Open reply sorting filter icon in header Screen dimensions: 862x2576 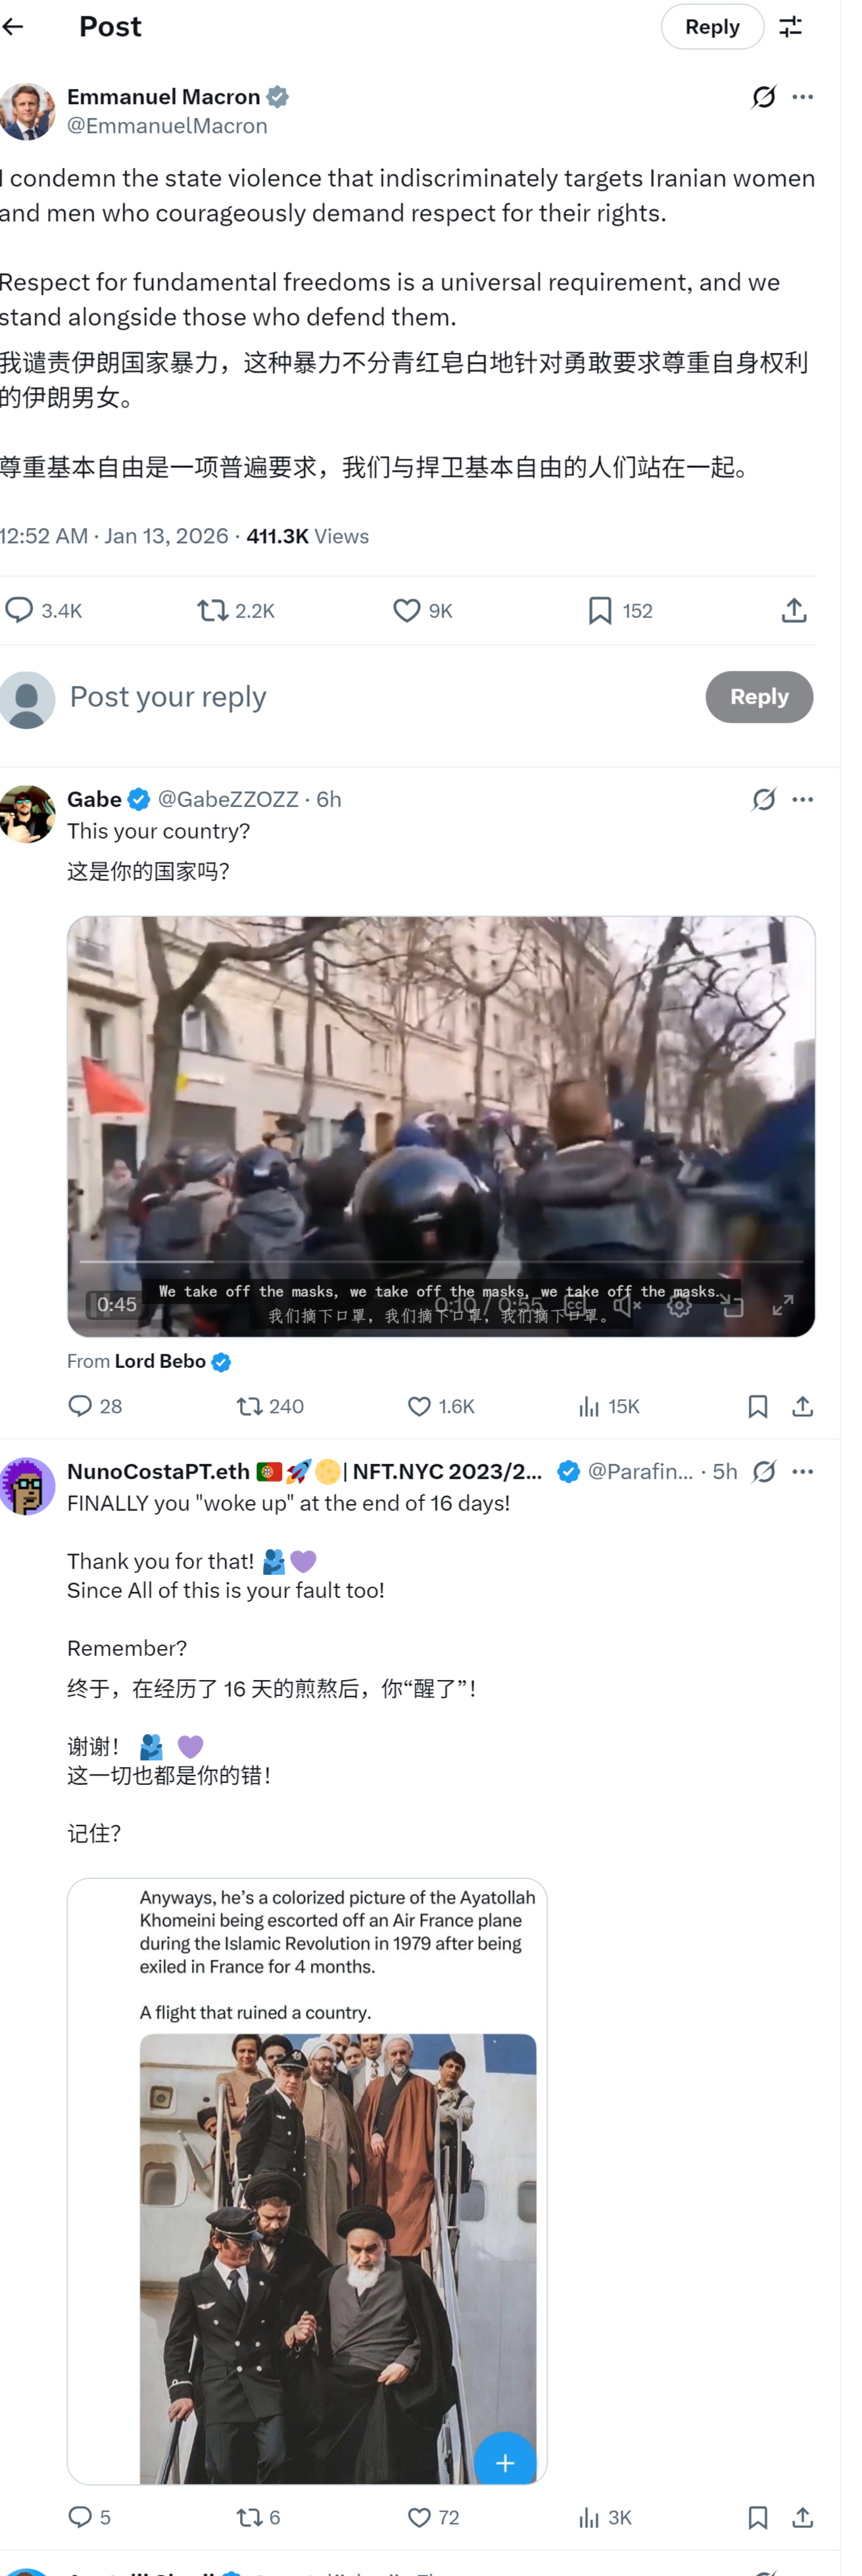click(x=790, y=27)
